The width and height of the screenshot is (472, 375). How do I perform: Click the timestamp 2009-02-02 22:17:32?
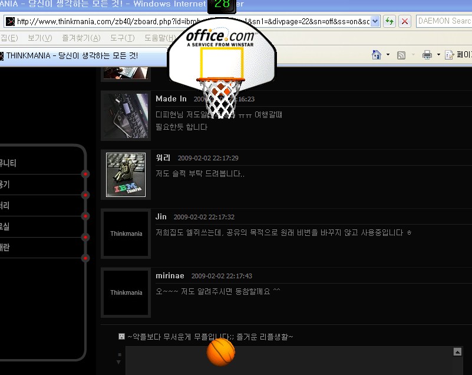[x=204, y=217]
